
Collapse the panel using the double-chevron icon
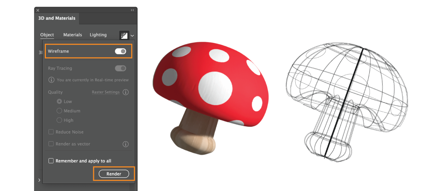pos(132,10)
